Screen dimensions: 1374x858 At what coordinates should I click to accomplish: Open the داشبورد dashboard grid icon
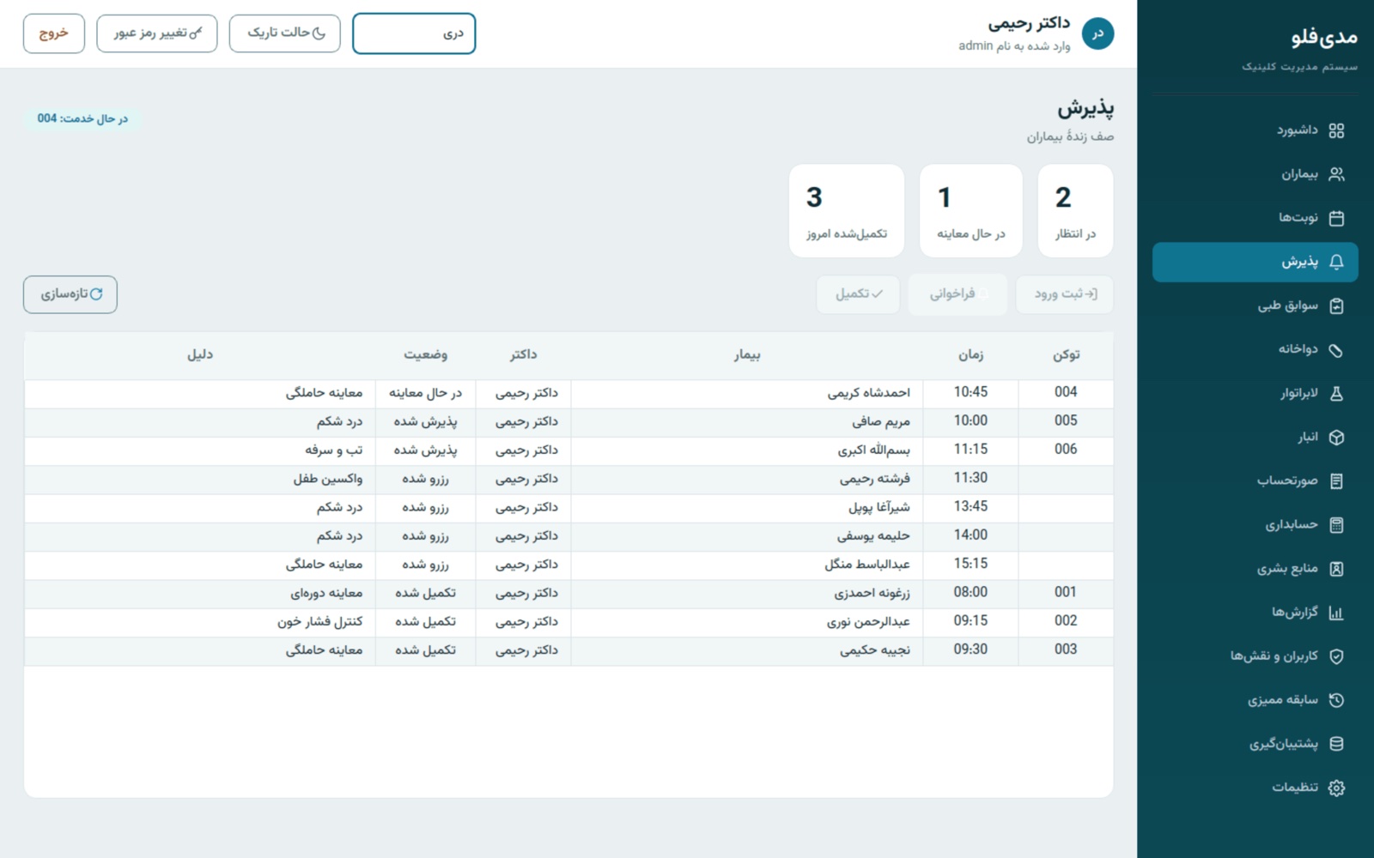point(1336,130)
